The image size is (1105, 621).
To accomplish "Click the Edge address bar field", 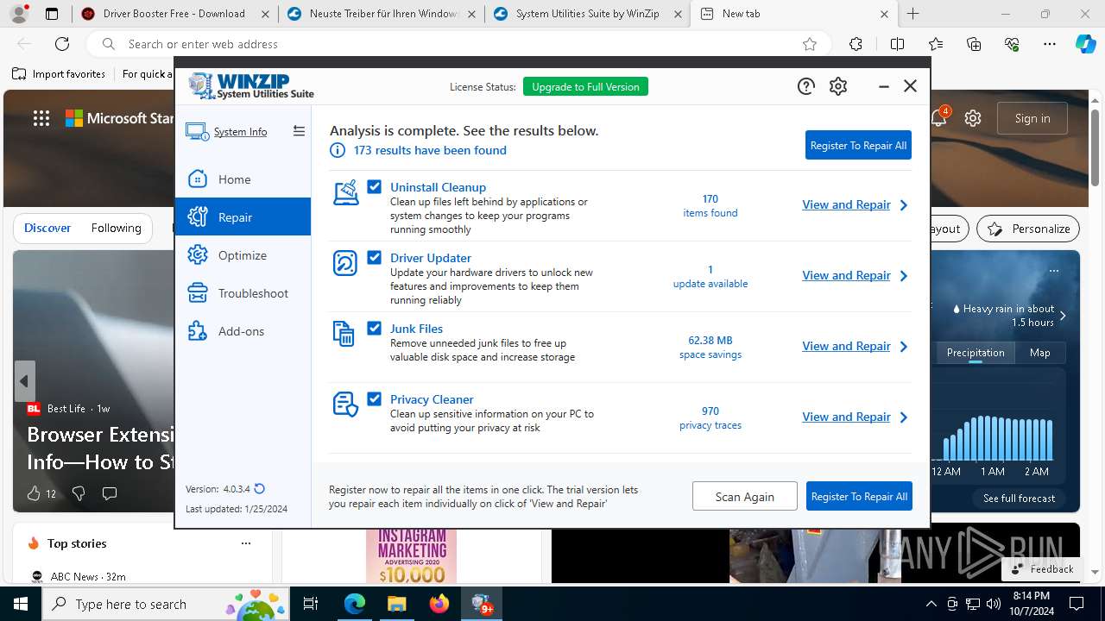I will [458, 44].
